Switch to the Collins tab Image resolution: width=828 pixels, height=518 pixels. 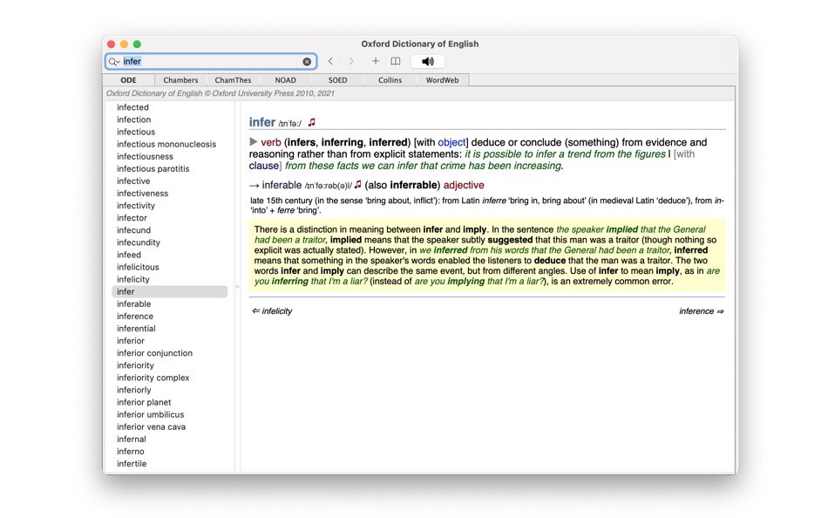(x=390, y=80)
